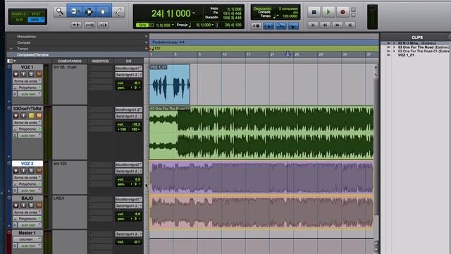Mute the VOZ 1 track
451x254 pixels.
click(39, 74)
